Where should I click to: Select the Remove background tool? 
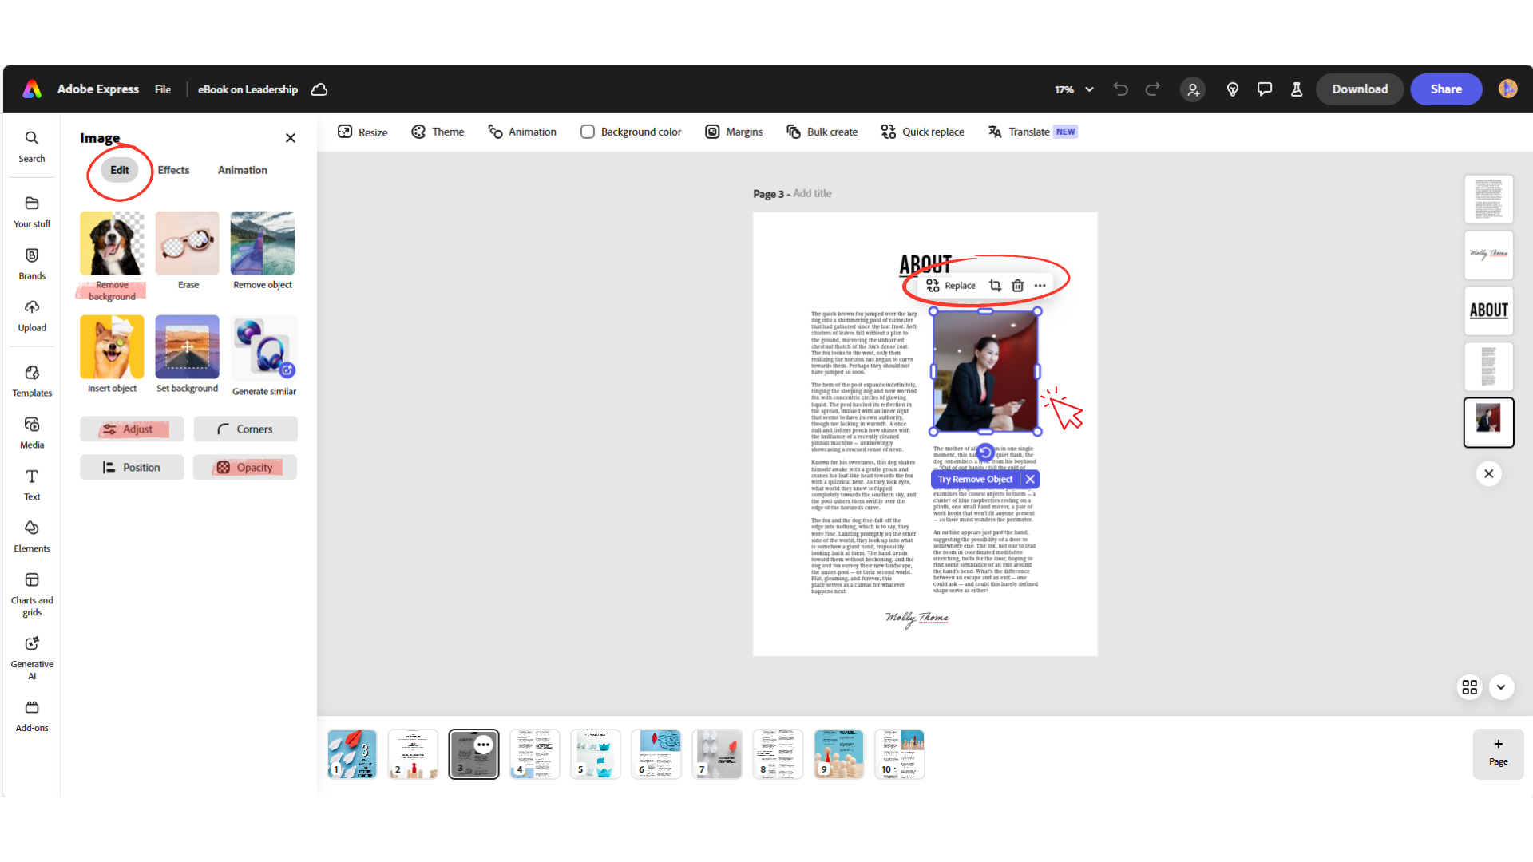(x=111, y=243)
